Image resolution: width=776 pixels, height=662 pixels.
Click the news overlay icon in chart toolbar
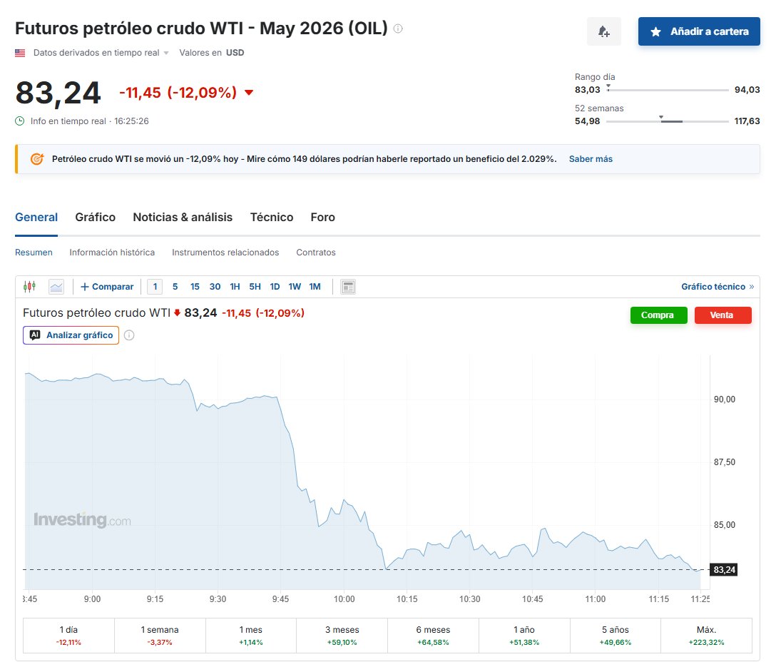tap(348, 287)
